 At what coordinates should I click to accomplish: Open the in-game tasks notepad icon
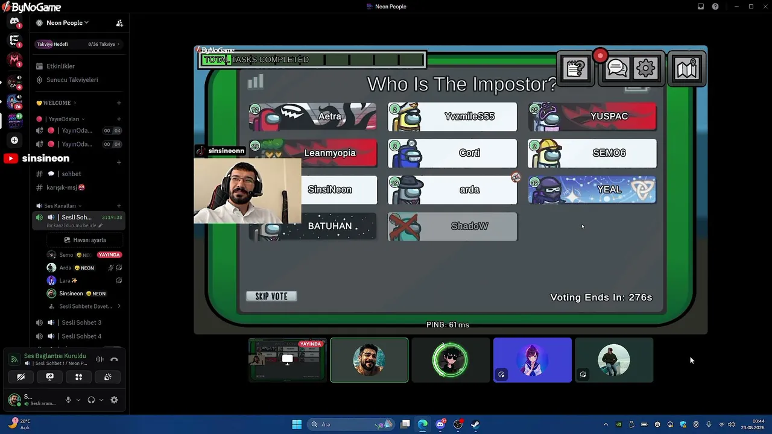576,69
